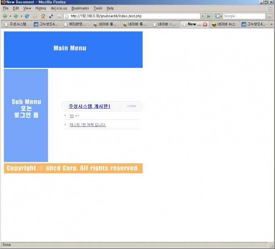Switch to the 주성시스템 tab

tap(16, 24)
